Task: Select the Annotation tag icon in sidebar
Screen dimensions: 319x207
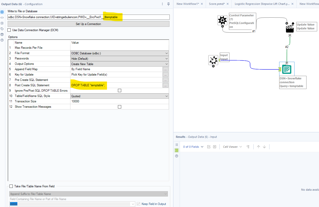Action: [x=2, y=29]
